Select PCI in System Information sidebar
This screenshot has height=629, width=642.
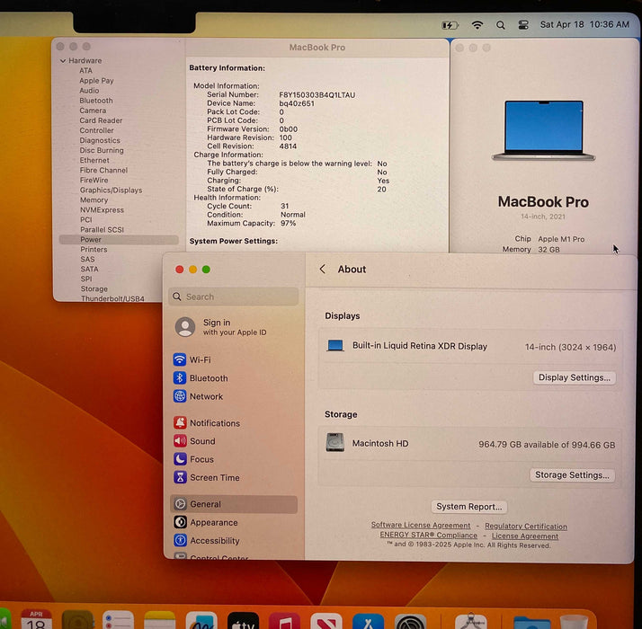coord(86,219)
